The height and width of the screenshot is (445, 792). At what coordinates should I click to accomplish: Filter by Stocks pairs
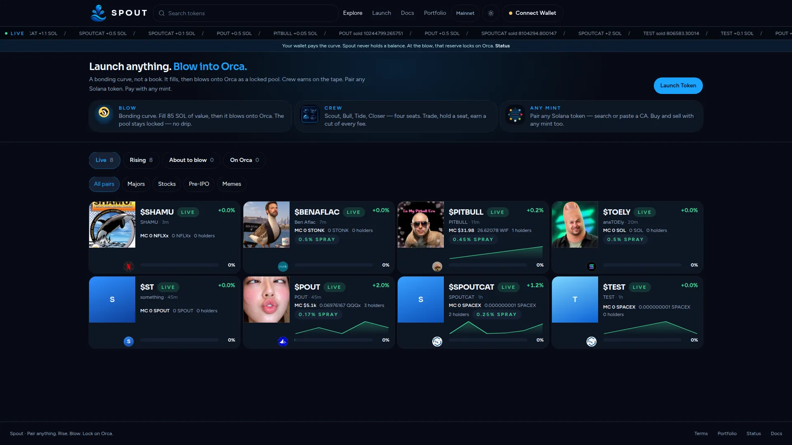(x=167, y=184)
